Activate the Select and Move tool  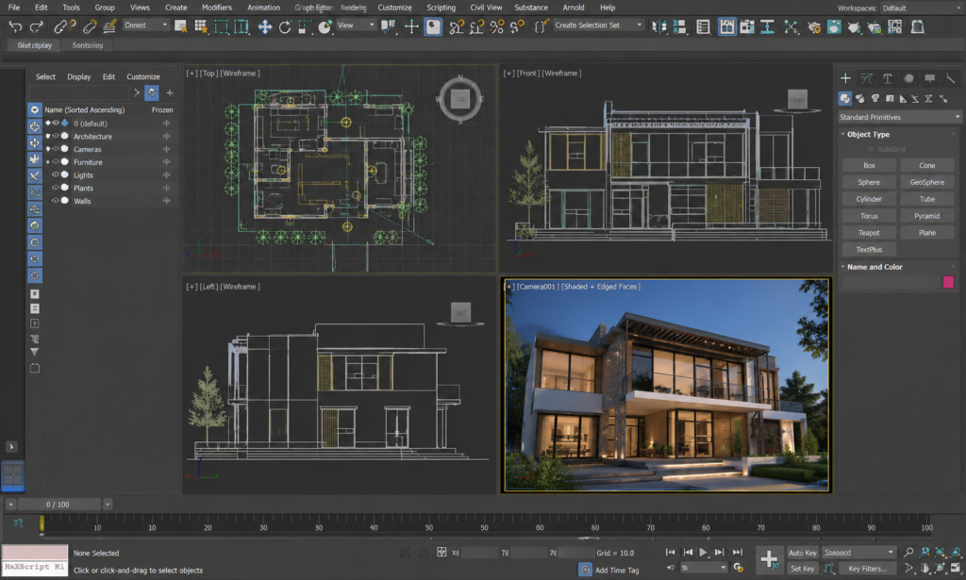click(265, 26)
